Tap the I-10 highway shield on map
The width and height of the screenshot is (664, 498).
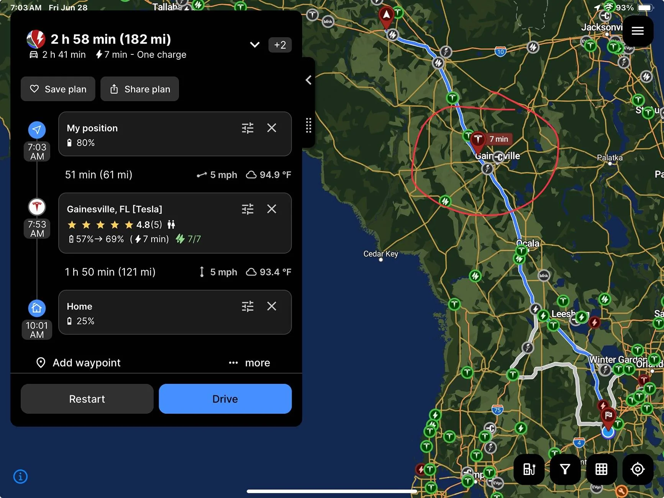500,52
